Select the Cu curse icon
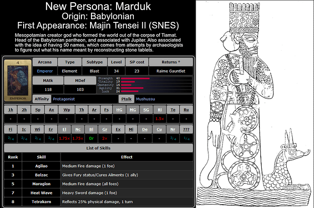This screenshot has height=208, width=314. (159, 130)
